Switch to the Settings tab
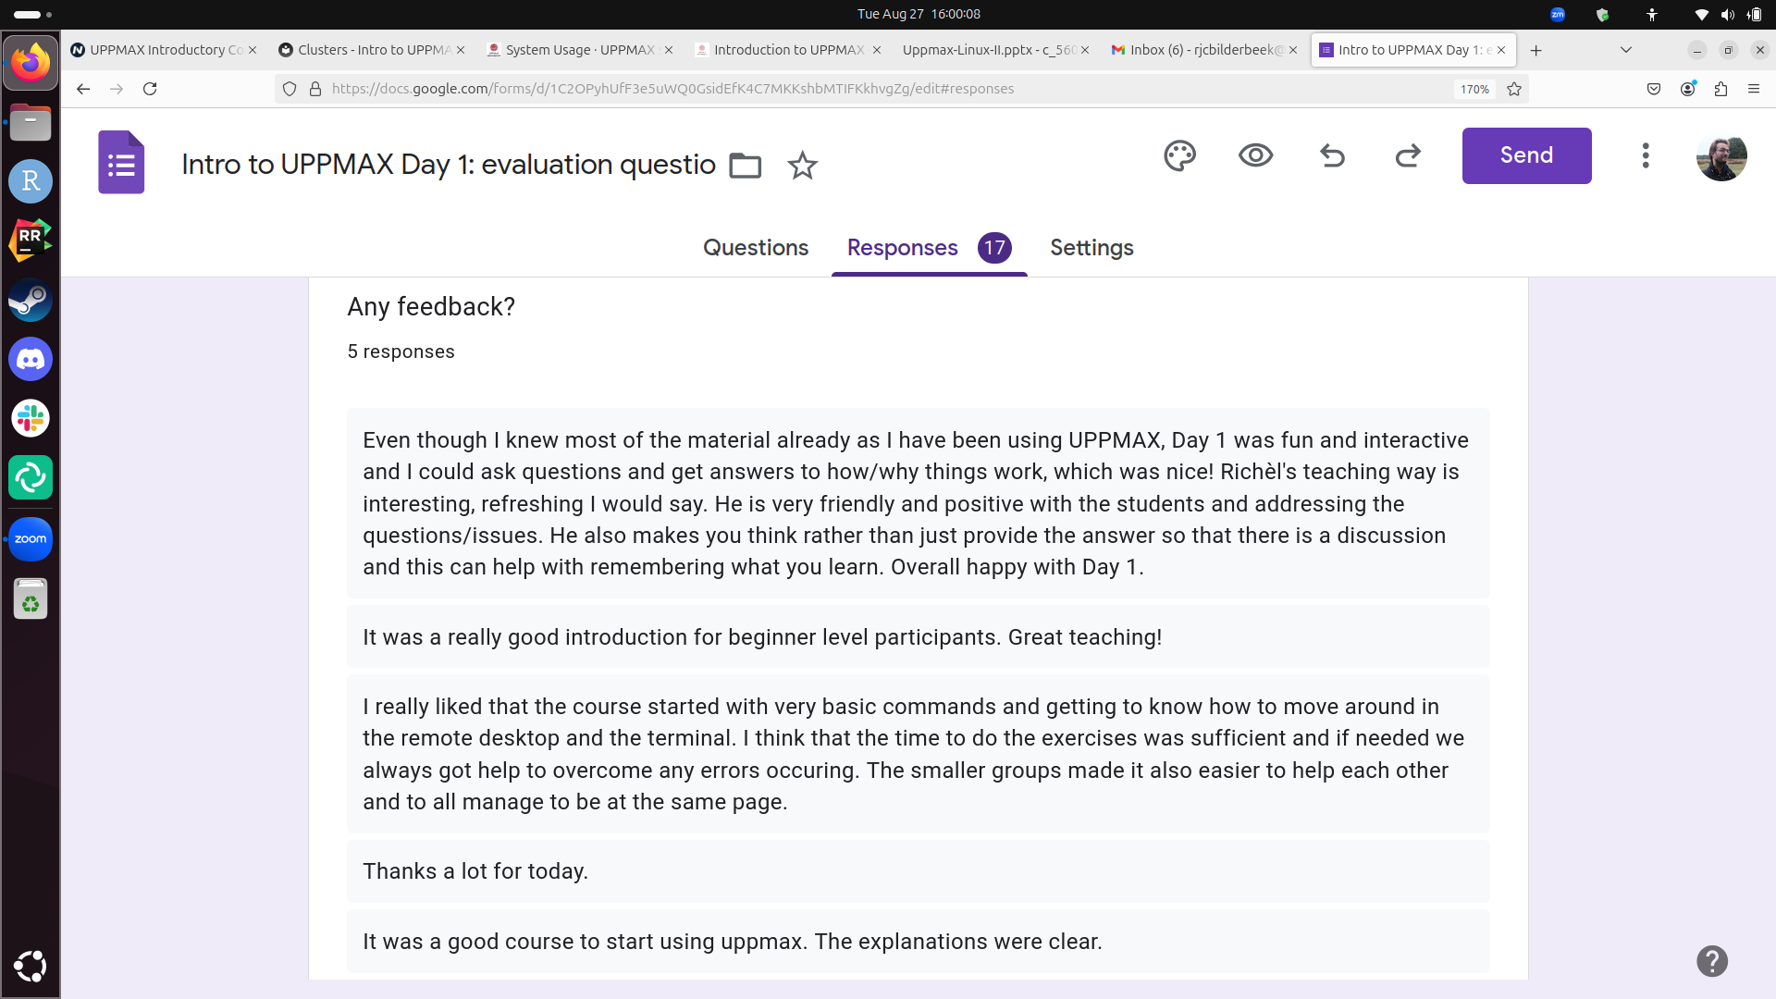 tap(1091, 248)
